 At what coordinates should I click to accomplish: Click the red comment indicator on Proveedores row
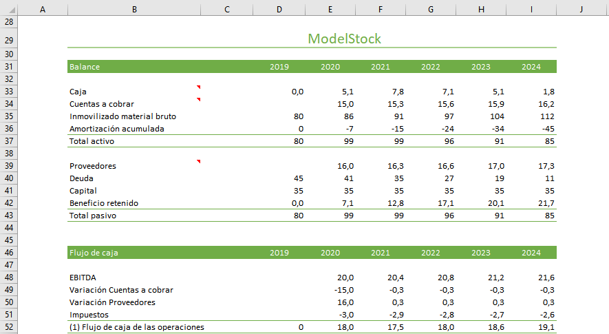point(198,162)
